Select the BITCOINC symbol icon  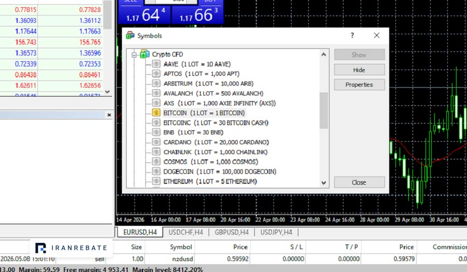pyautogui.click(x=156, y=123)
